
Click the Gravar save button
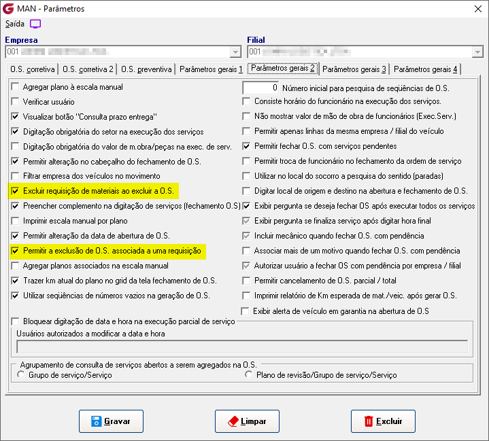click(x=111, y=421)
